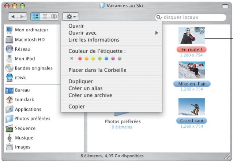
Task: Click the Bureau desktop icon
Action: coord(9,90)
